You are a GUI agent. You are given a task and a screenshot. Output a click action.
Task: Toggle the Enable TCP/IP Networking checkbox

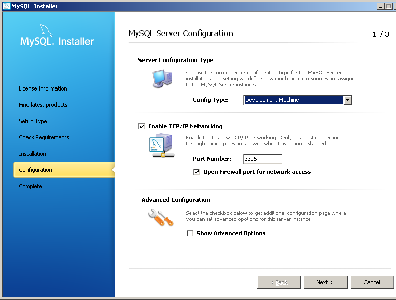(x=142, y=126)
